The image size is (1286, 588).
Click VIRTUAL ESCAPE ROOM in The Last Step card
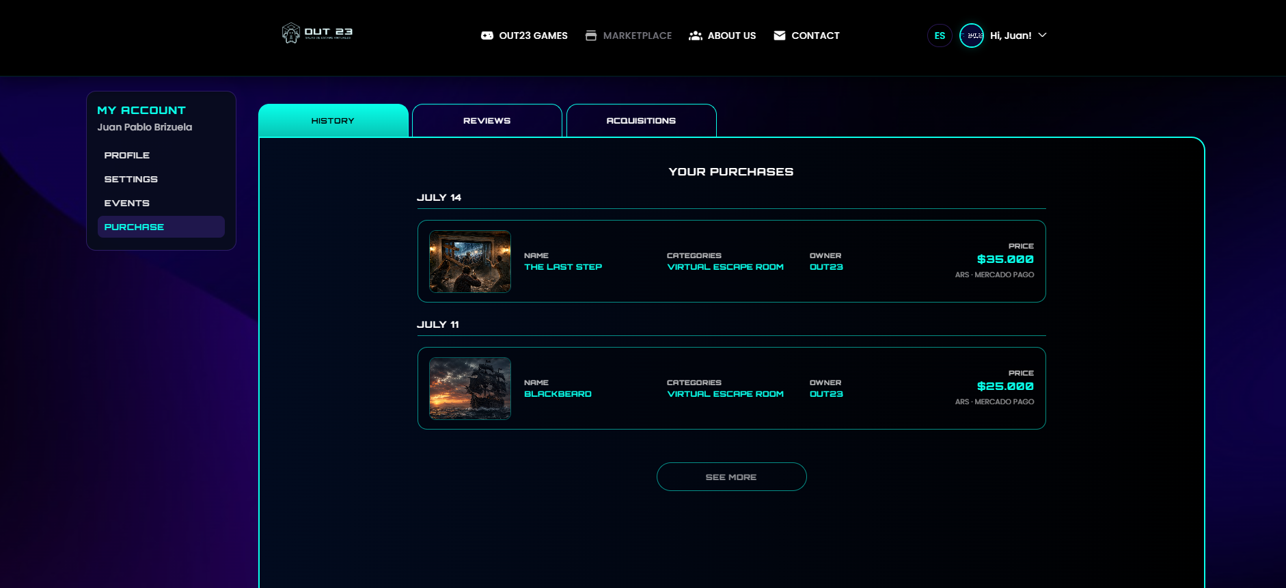pyautogui.click(x=725, y=267)
